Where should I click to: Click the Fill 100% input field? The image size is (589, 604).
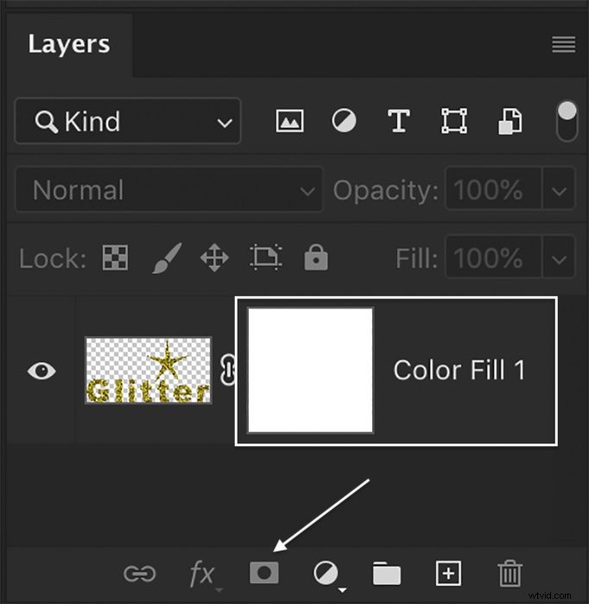click(x=493, y=257)
